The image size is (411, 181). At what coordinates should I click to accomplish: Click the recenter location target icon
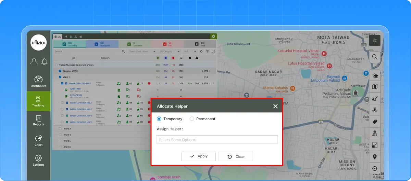pos(375,168)
